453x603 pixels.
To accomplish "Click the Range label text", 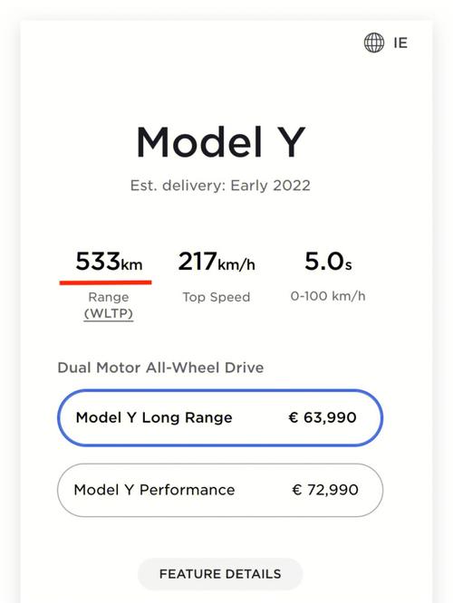I will (x=109, y=297).
